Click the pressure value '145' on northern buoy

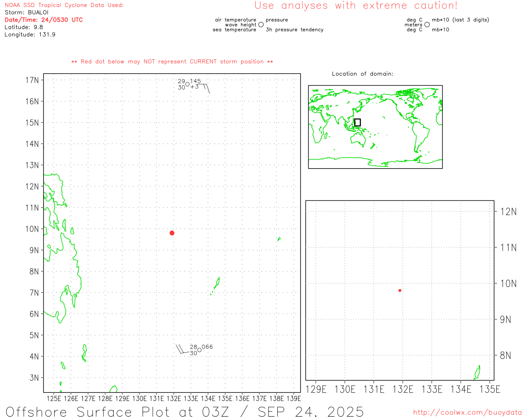[195, 81]
